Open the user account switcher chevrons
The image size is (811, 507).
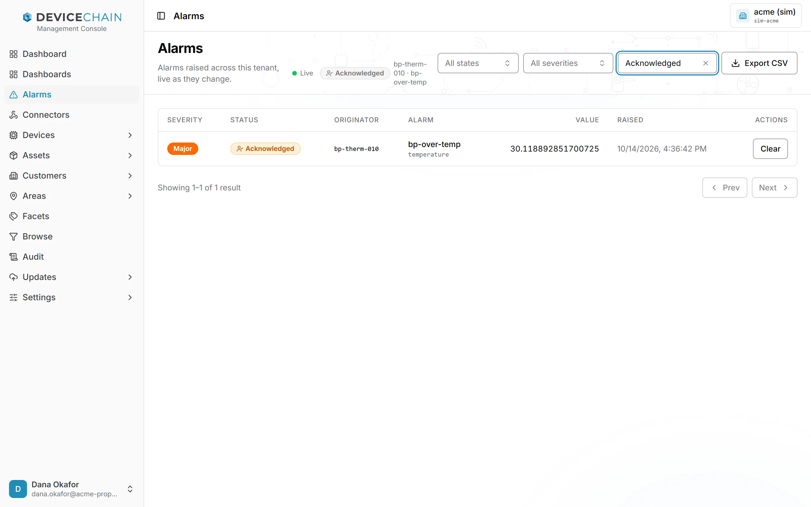click(x=130, y=489)
